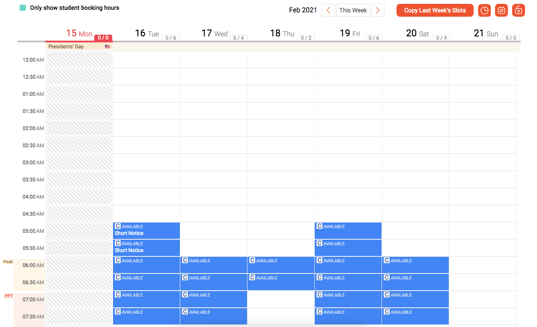This screenshot has width=537, height=327.
Task: Click the US flag on Presidents' Day
Action: click(x=107, y=47)
